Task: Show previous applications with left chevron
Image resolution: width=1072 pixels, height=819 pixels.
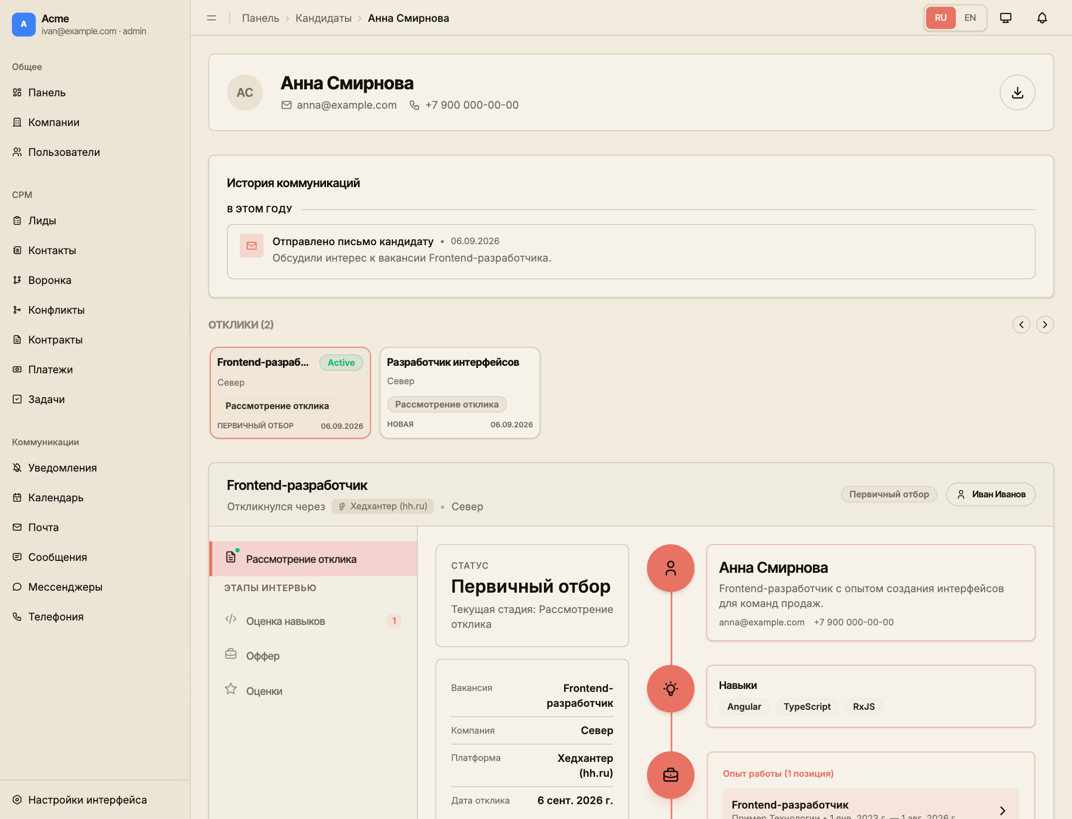Action: pyautogui.click(x=1021, y=325)
